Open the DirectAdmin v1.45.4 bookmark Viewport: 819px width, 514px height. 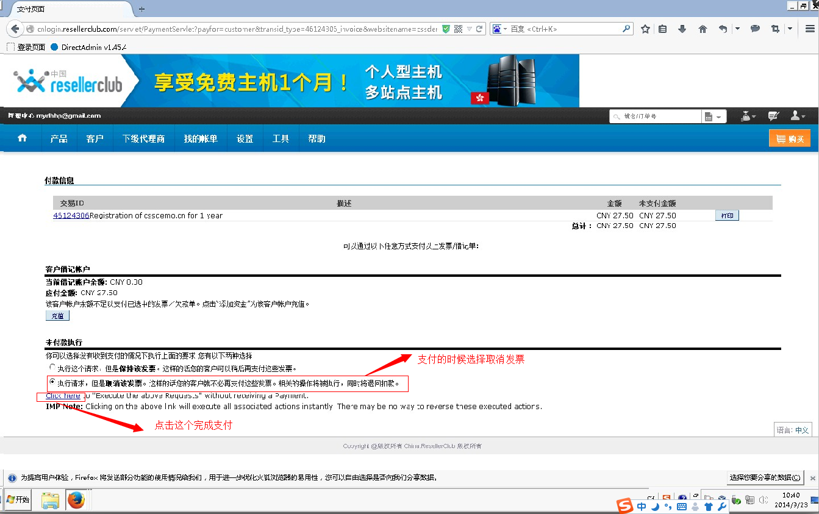[88, 47]
